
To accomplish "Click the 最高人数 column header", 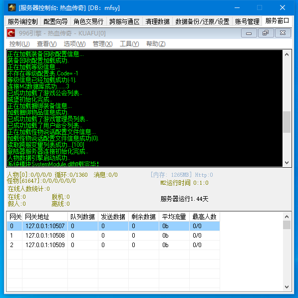I will tap(205, 217).
